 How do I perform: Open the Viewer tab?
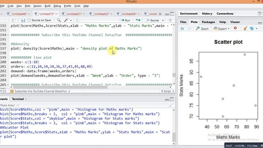[x=235, y=22]
